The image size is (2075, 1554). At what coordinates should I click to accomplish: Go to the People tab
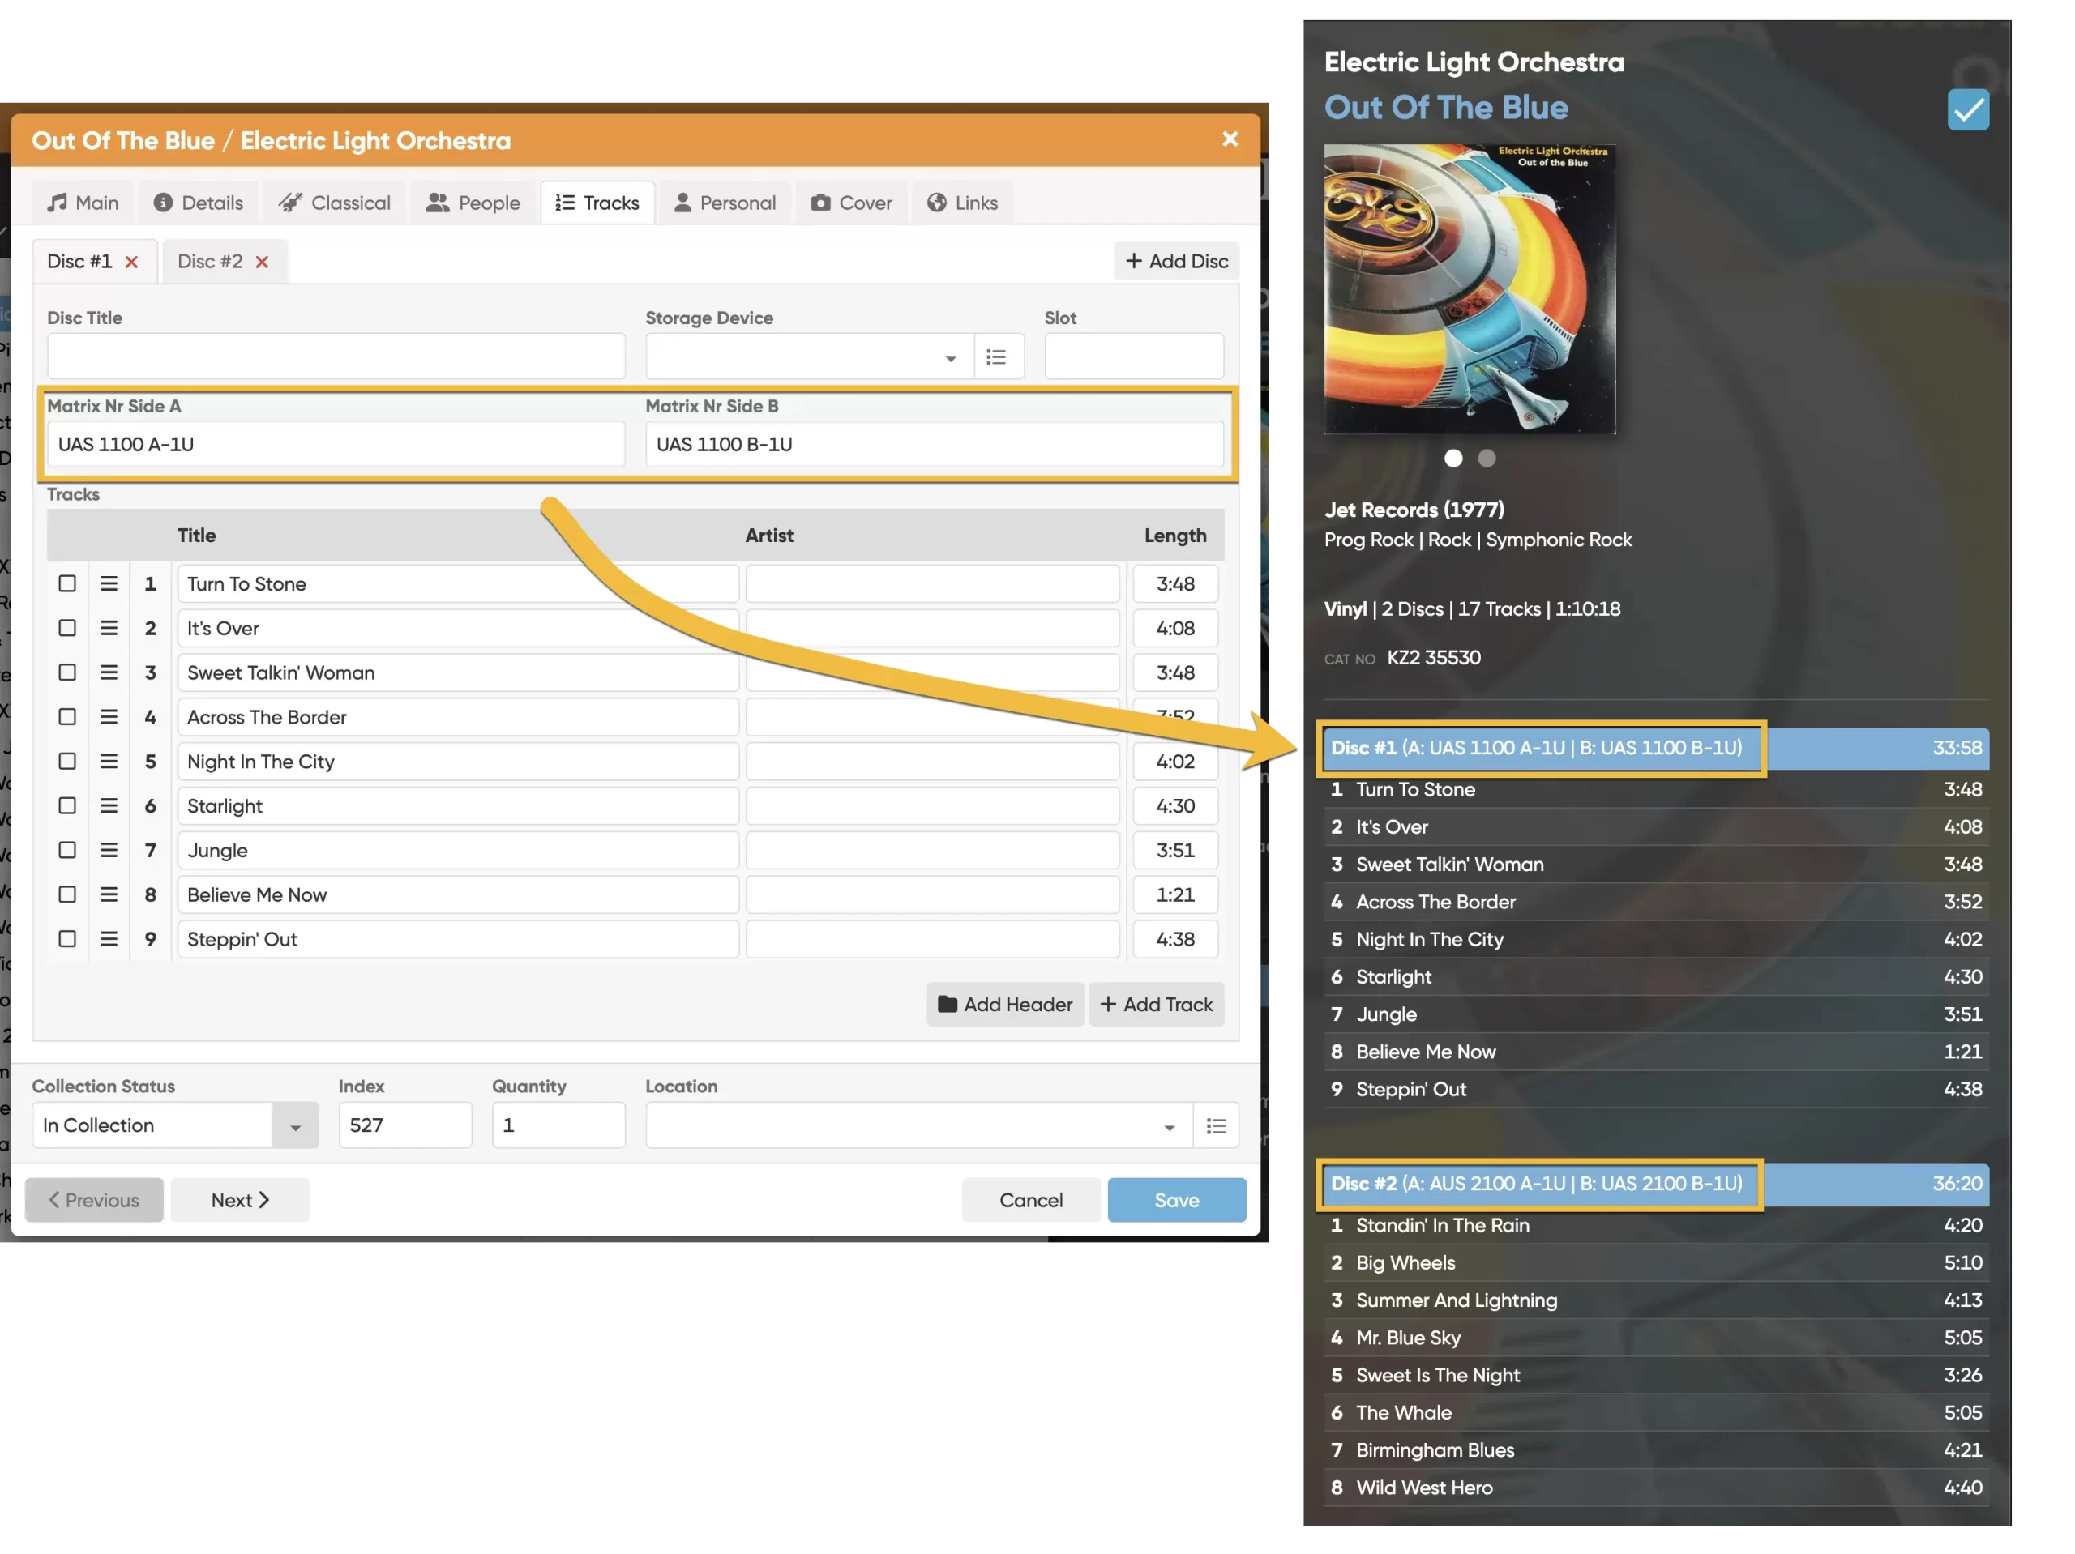[473, 203]
